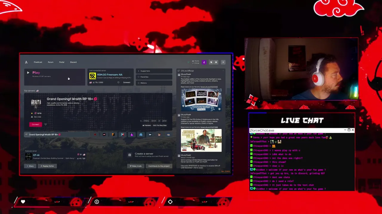The image size is (382, 214).
Task: Open the featured GT-AI server title
Action: coord(36,155)
